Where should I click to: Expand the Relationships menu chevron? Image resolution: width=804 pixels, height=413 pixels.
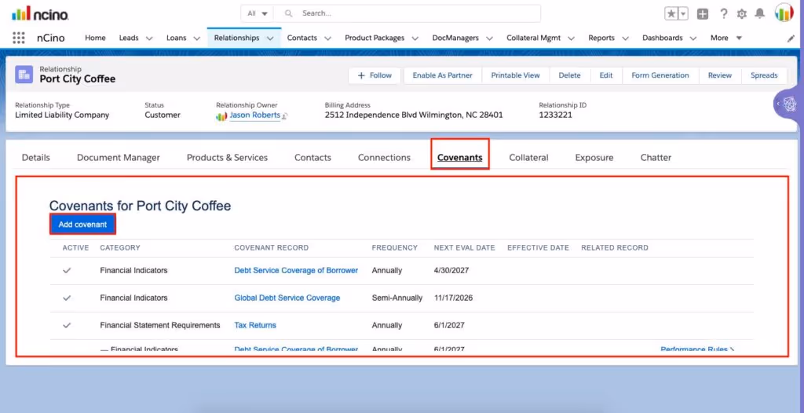(270, 38)
